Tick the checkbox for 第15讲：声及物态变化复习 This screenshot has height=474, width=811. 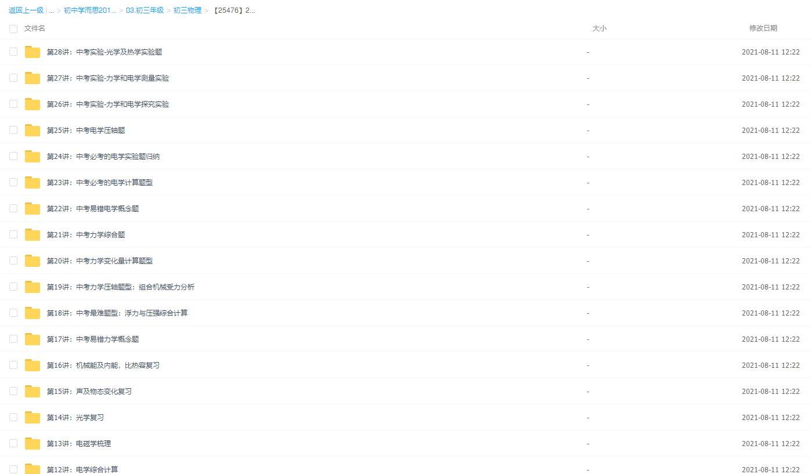coord(13,391)
